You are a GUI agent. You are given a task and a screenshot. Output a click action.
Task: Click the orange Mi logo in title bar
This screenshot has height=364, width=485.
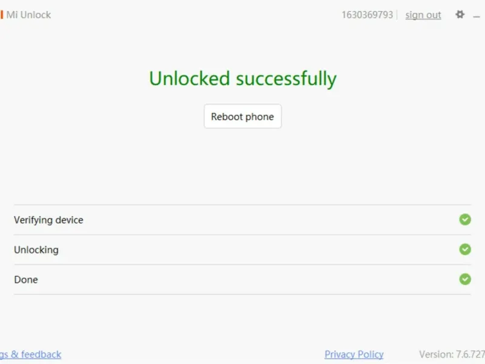point(2,15)
